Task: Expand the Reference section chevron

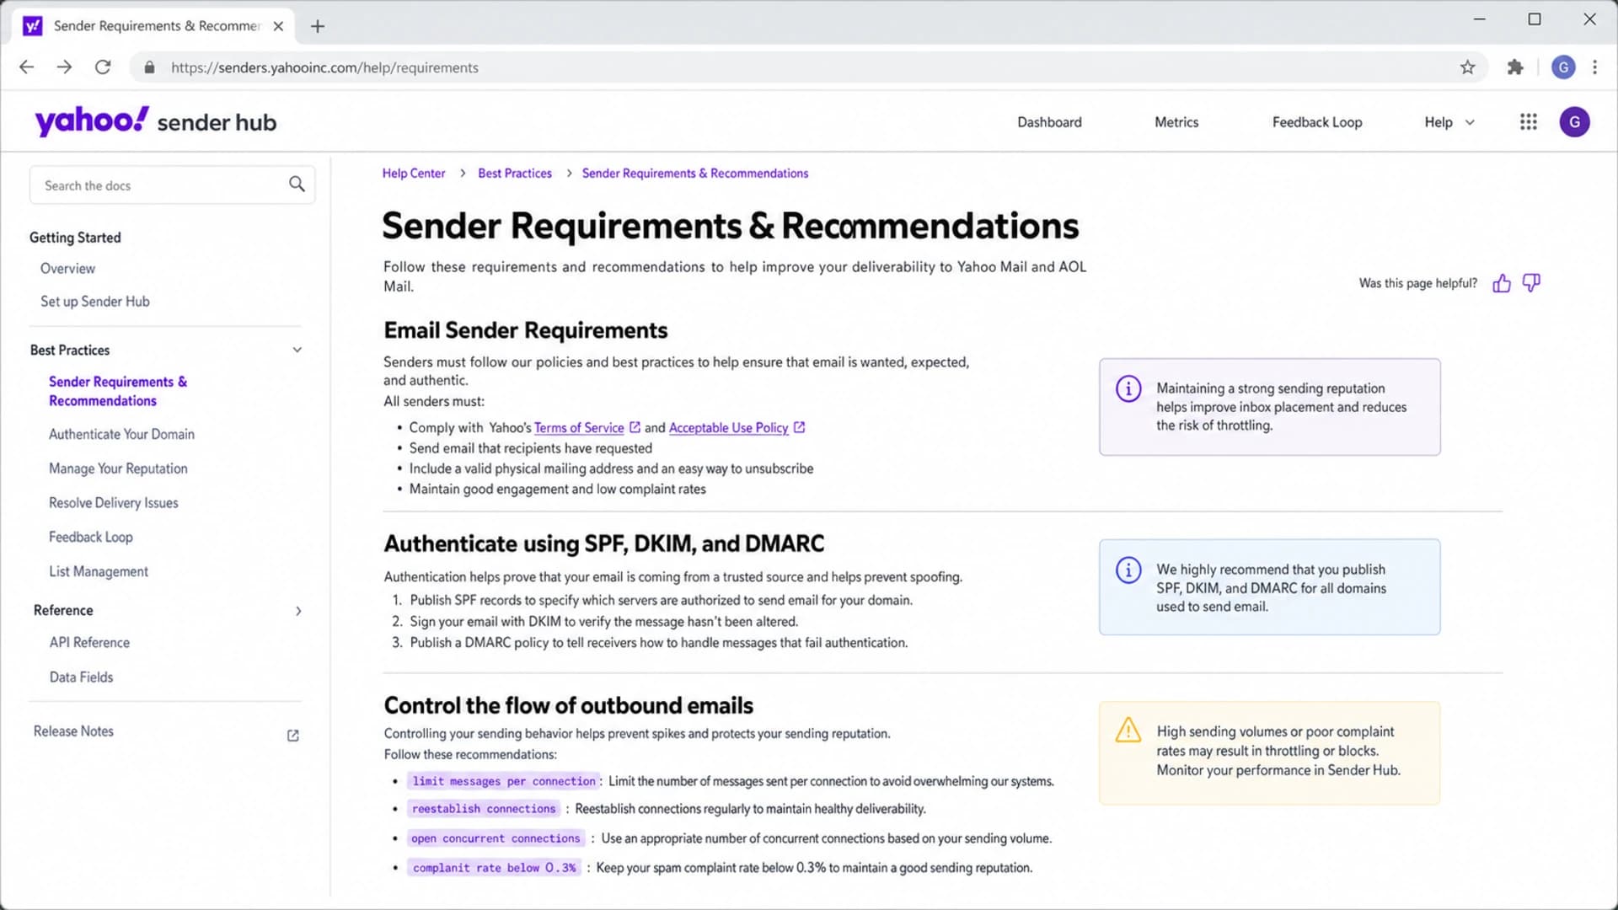Action: 298,611
